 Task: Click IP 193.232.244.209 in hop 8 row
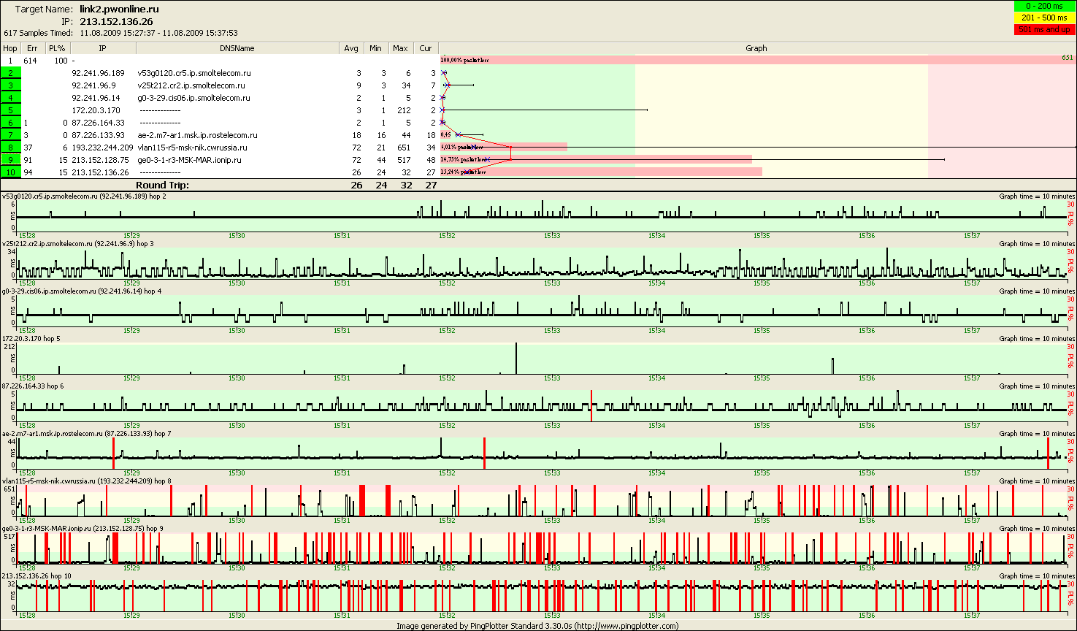(x=102, y=148)
